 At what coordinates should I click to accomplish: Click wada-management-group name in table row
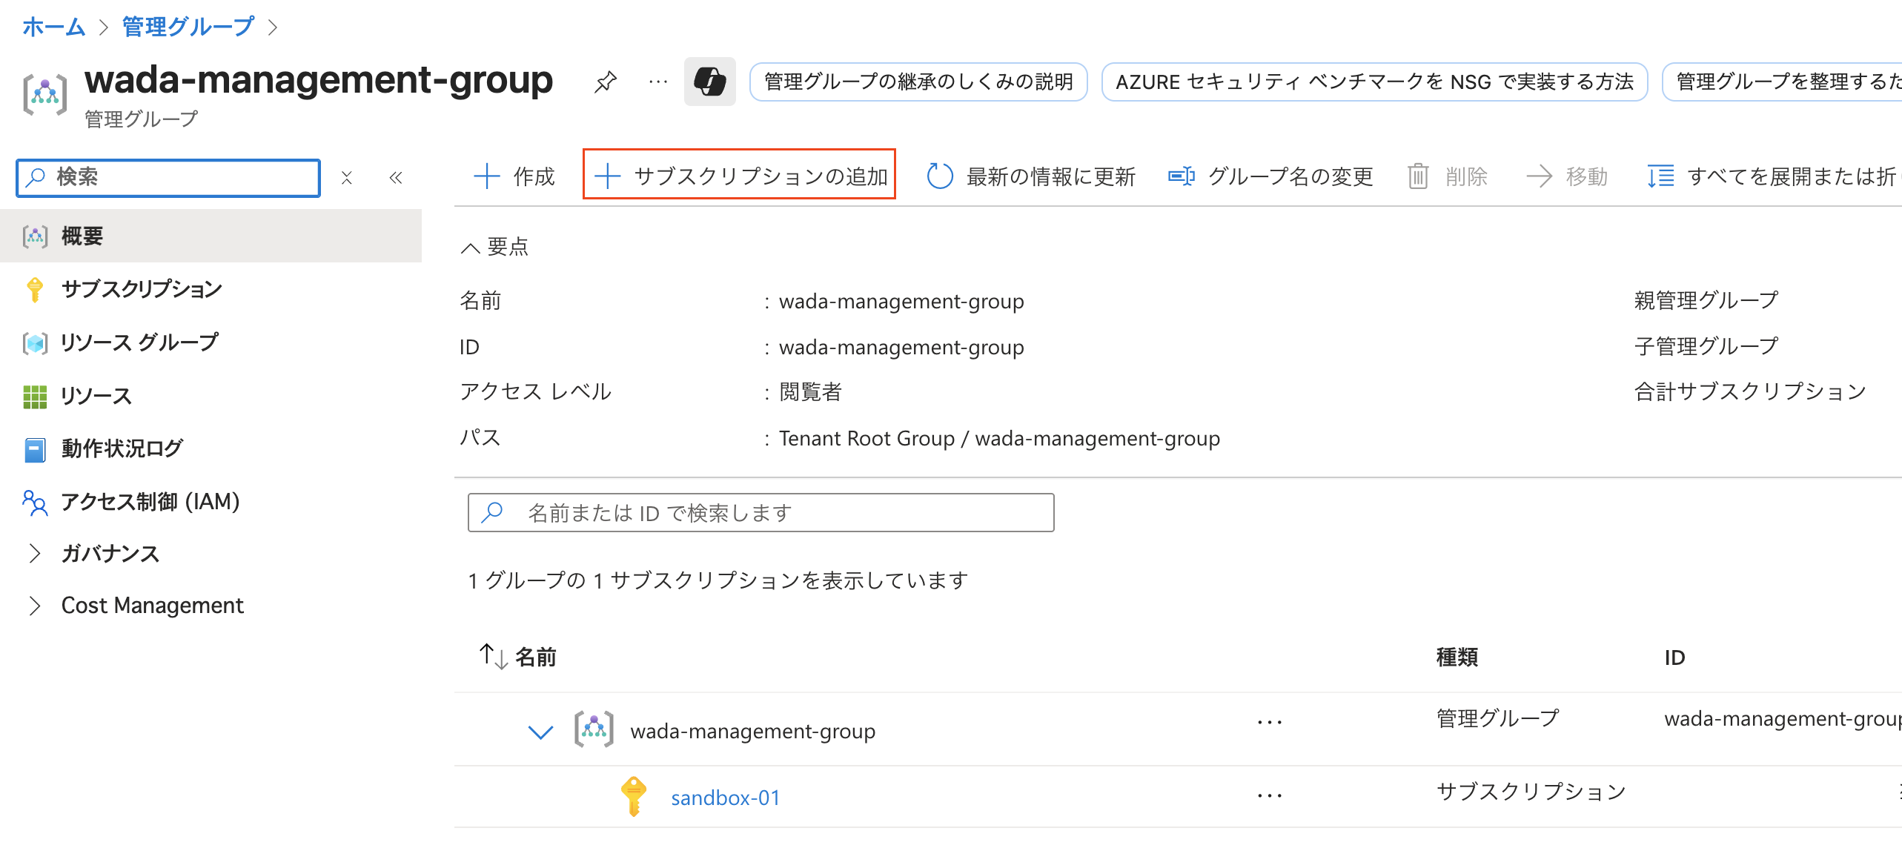[x=752, y=732]
